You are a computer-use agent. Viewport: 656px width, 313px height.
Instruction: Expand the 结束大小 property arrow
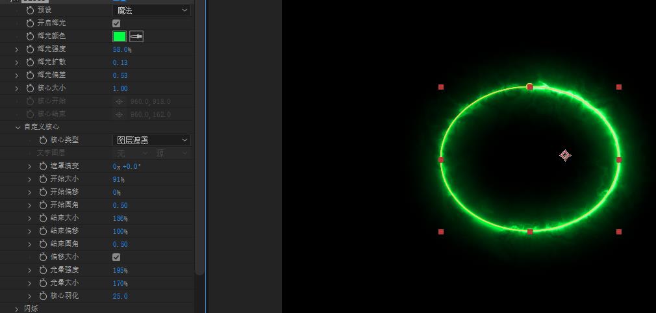tap(30, 218)
